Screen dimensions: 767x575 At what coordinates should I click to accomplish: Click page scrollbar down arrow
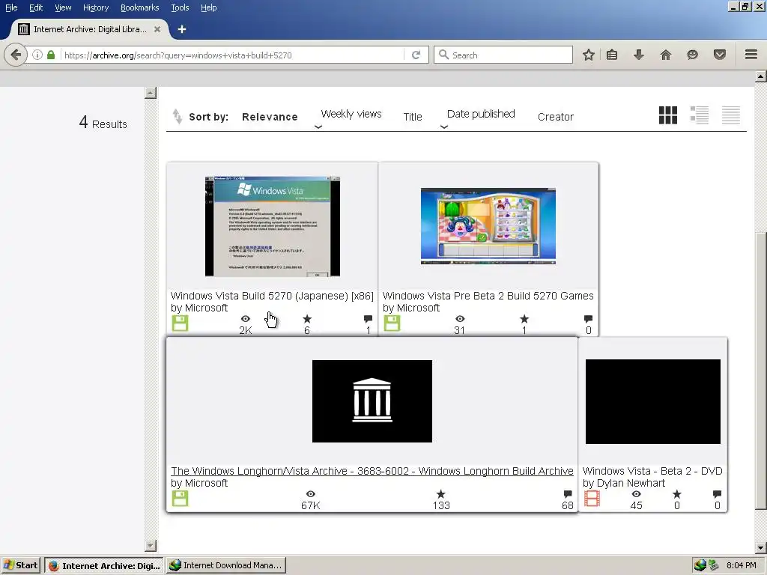(760, 548)
